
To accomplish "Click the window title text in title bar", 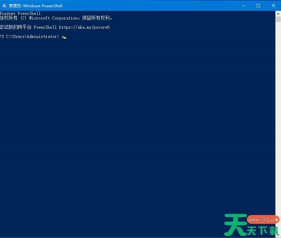I will click(x=36, y=6).
